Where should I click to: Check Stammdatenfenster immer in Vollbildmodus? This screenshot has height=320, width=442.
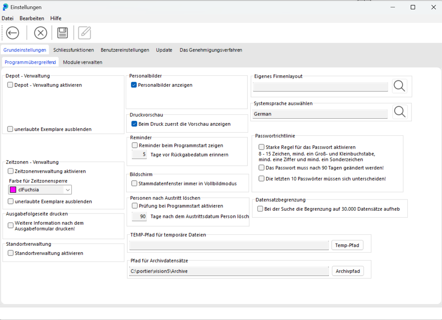(x=134, y=183)
